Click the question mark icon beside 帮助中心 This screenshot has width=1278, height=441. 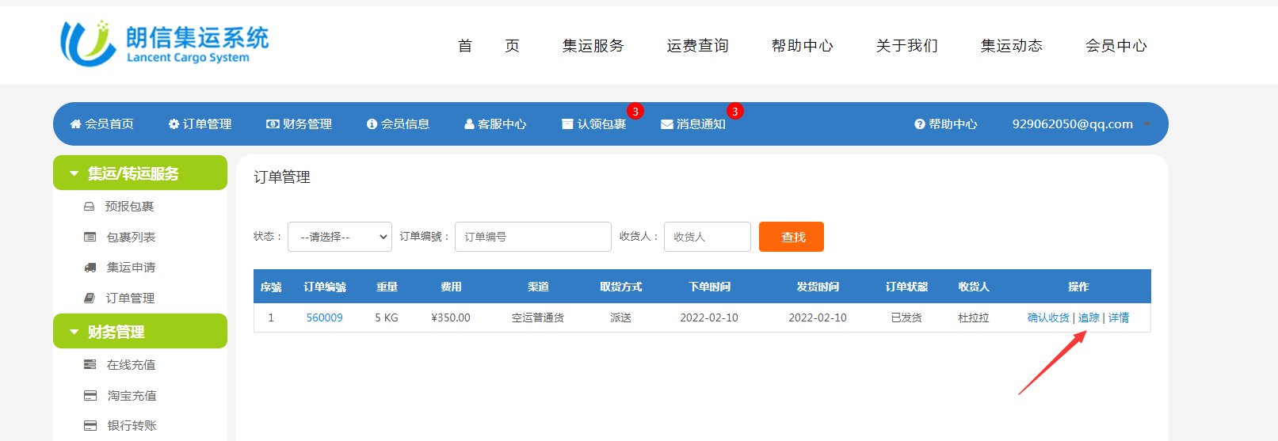pyautogui.click(x=920, y=124)
